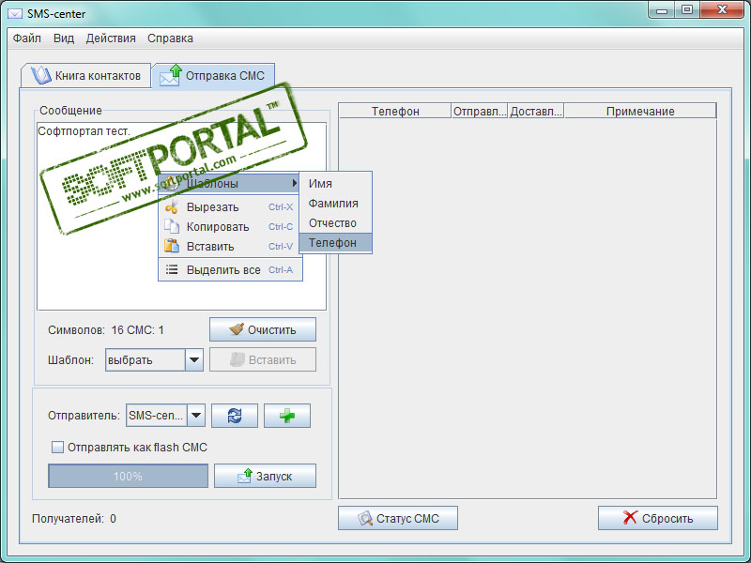Close the SMS-center window

tap(722, 9)
